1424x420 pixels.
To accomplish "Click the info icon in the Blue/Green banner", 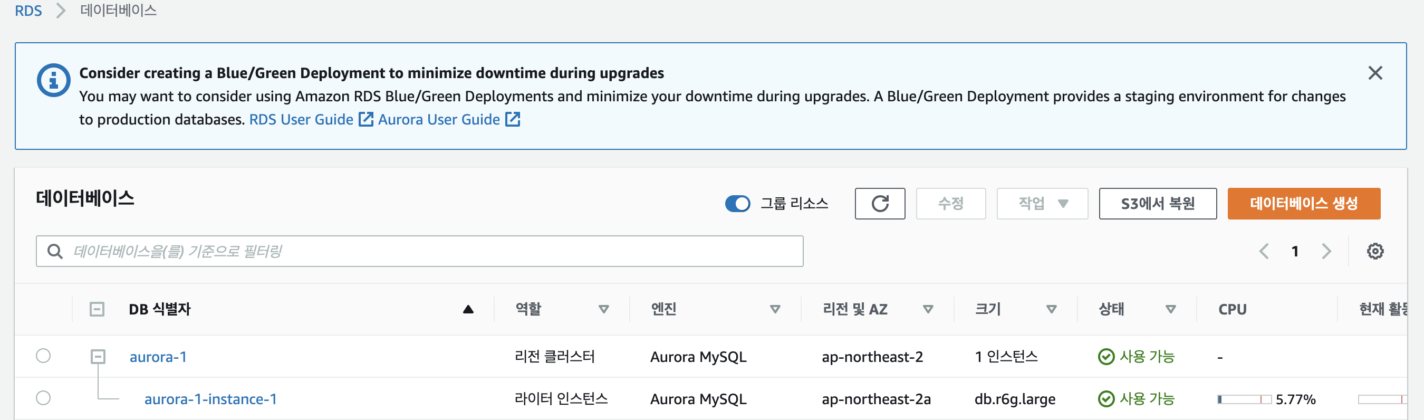I will [53, 80].
